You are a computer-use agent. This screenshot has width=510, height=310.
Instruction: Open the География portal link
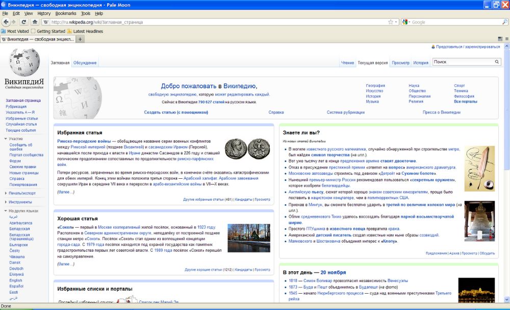375,86
